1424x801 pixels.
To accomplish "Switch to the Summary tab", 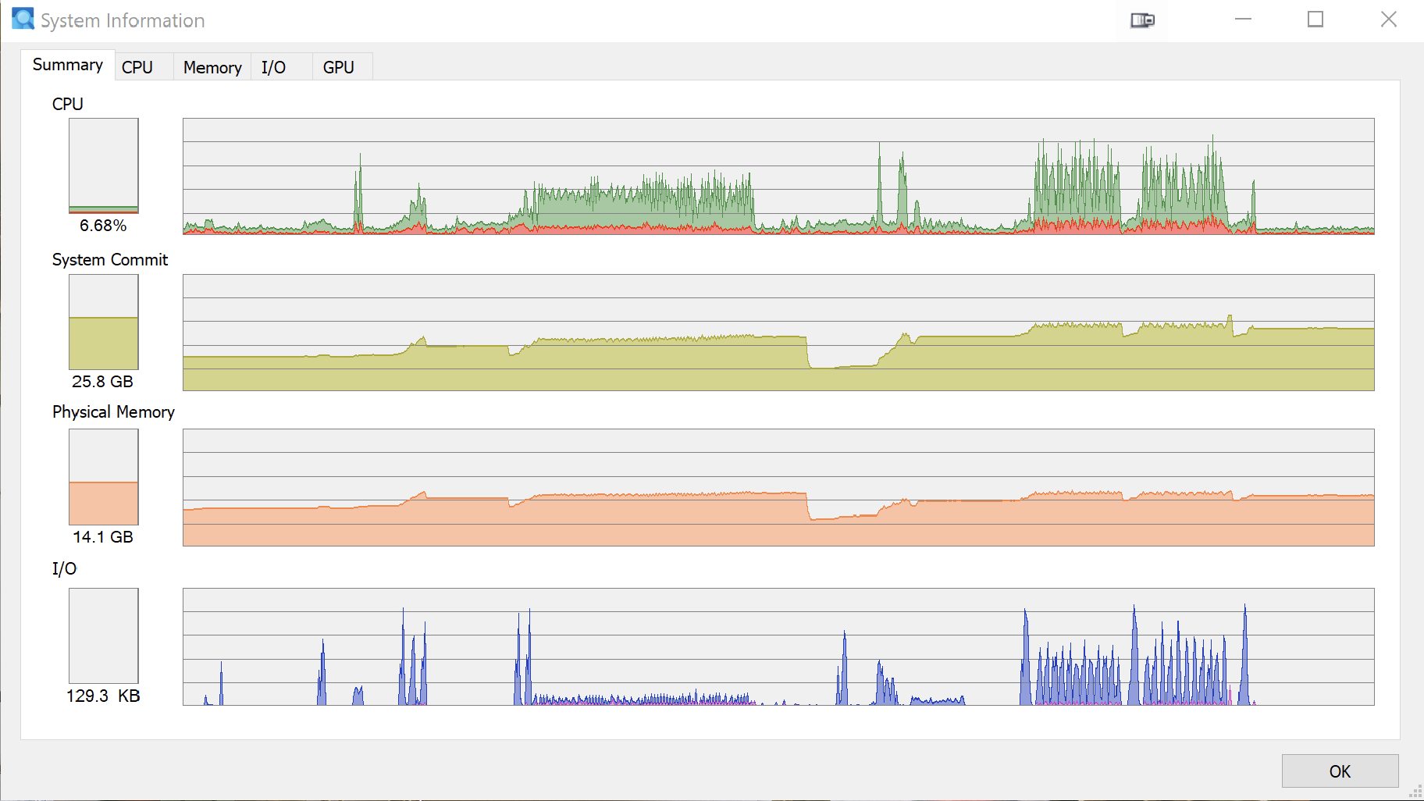I will (x=68, y=66).
